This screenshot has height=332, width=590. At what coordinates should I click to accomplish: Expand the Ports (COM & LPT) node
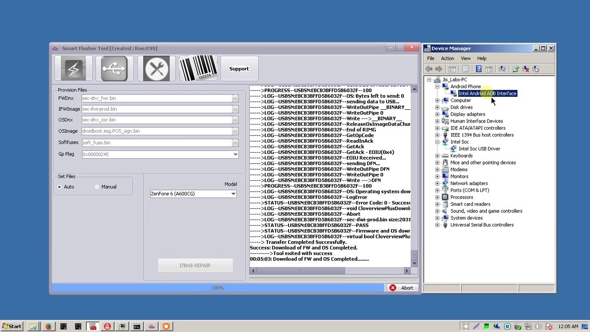[437, 190]
